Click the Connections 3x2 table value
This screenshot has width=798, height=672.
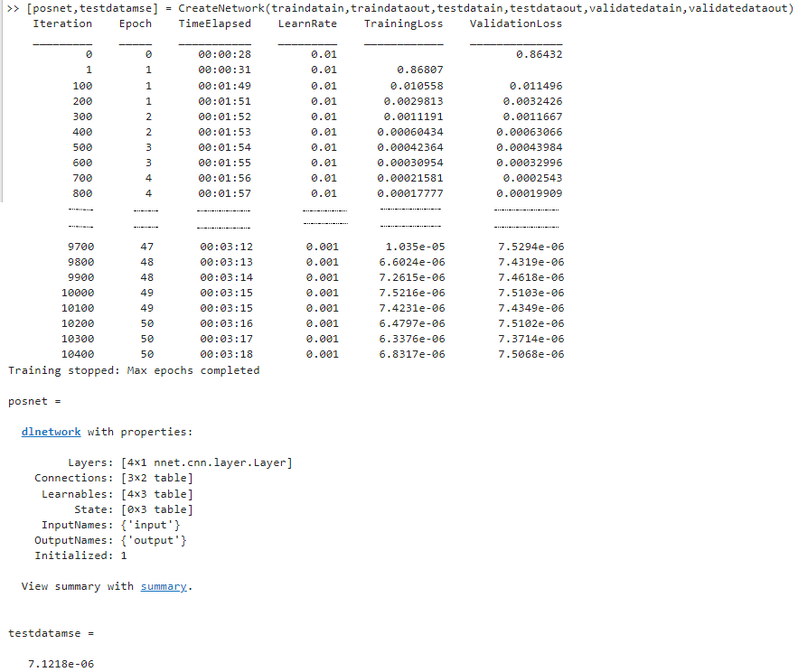[155, 478]
